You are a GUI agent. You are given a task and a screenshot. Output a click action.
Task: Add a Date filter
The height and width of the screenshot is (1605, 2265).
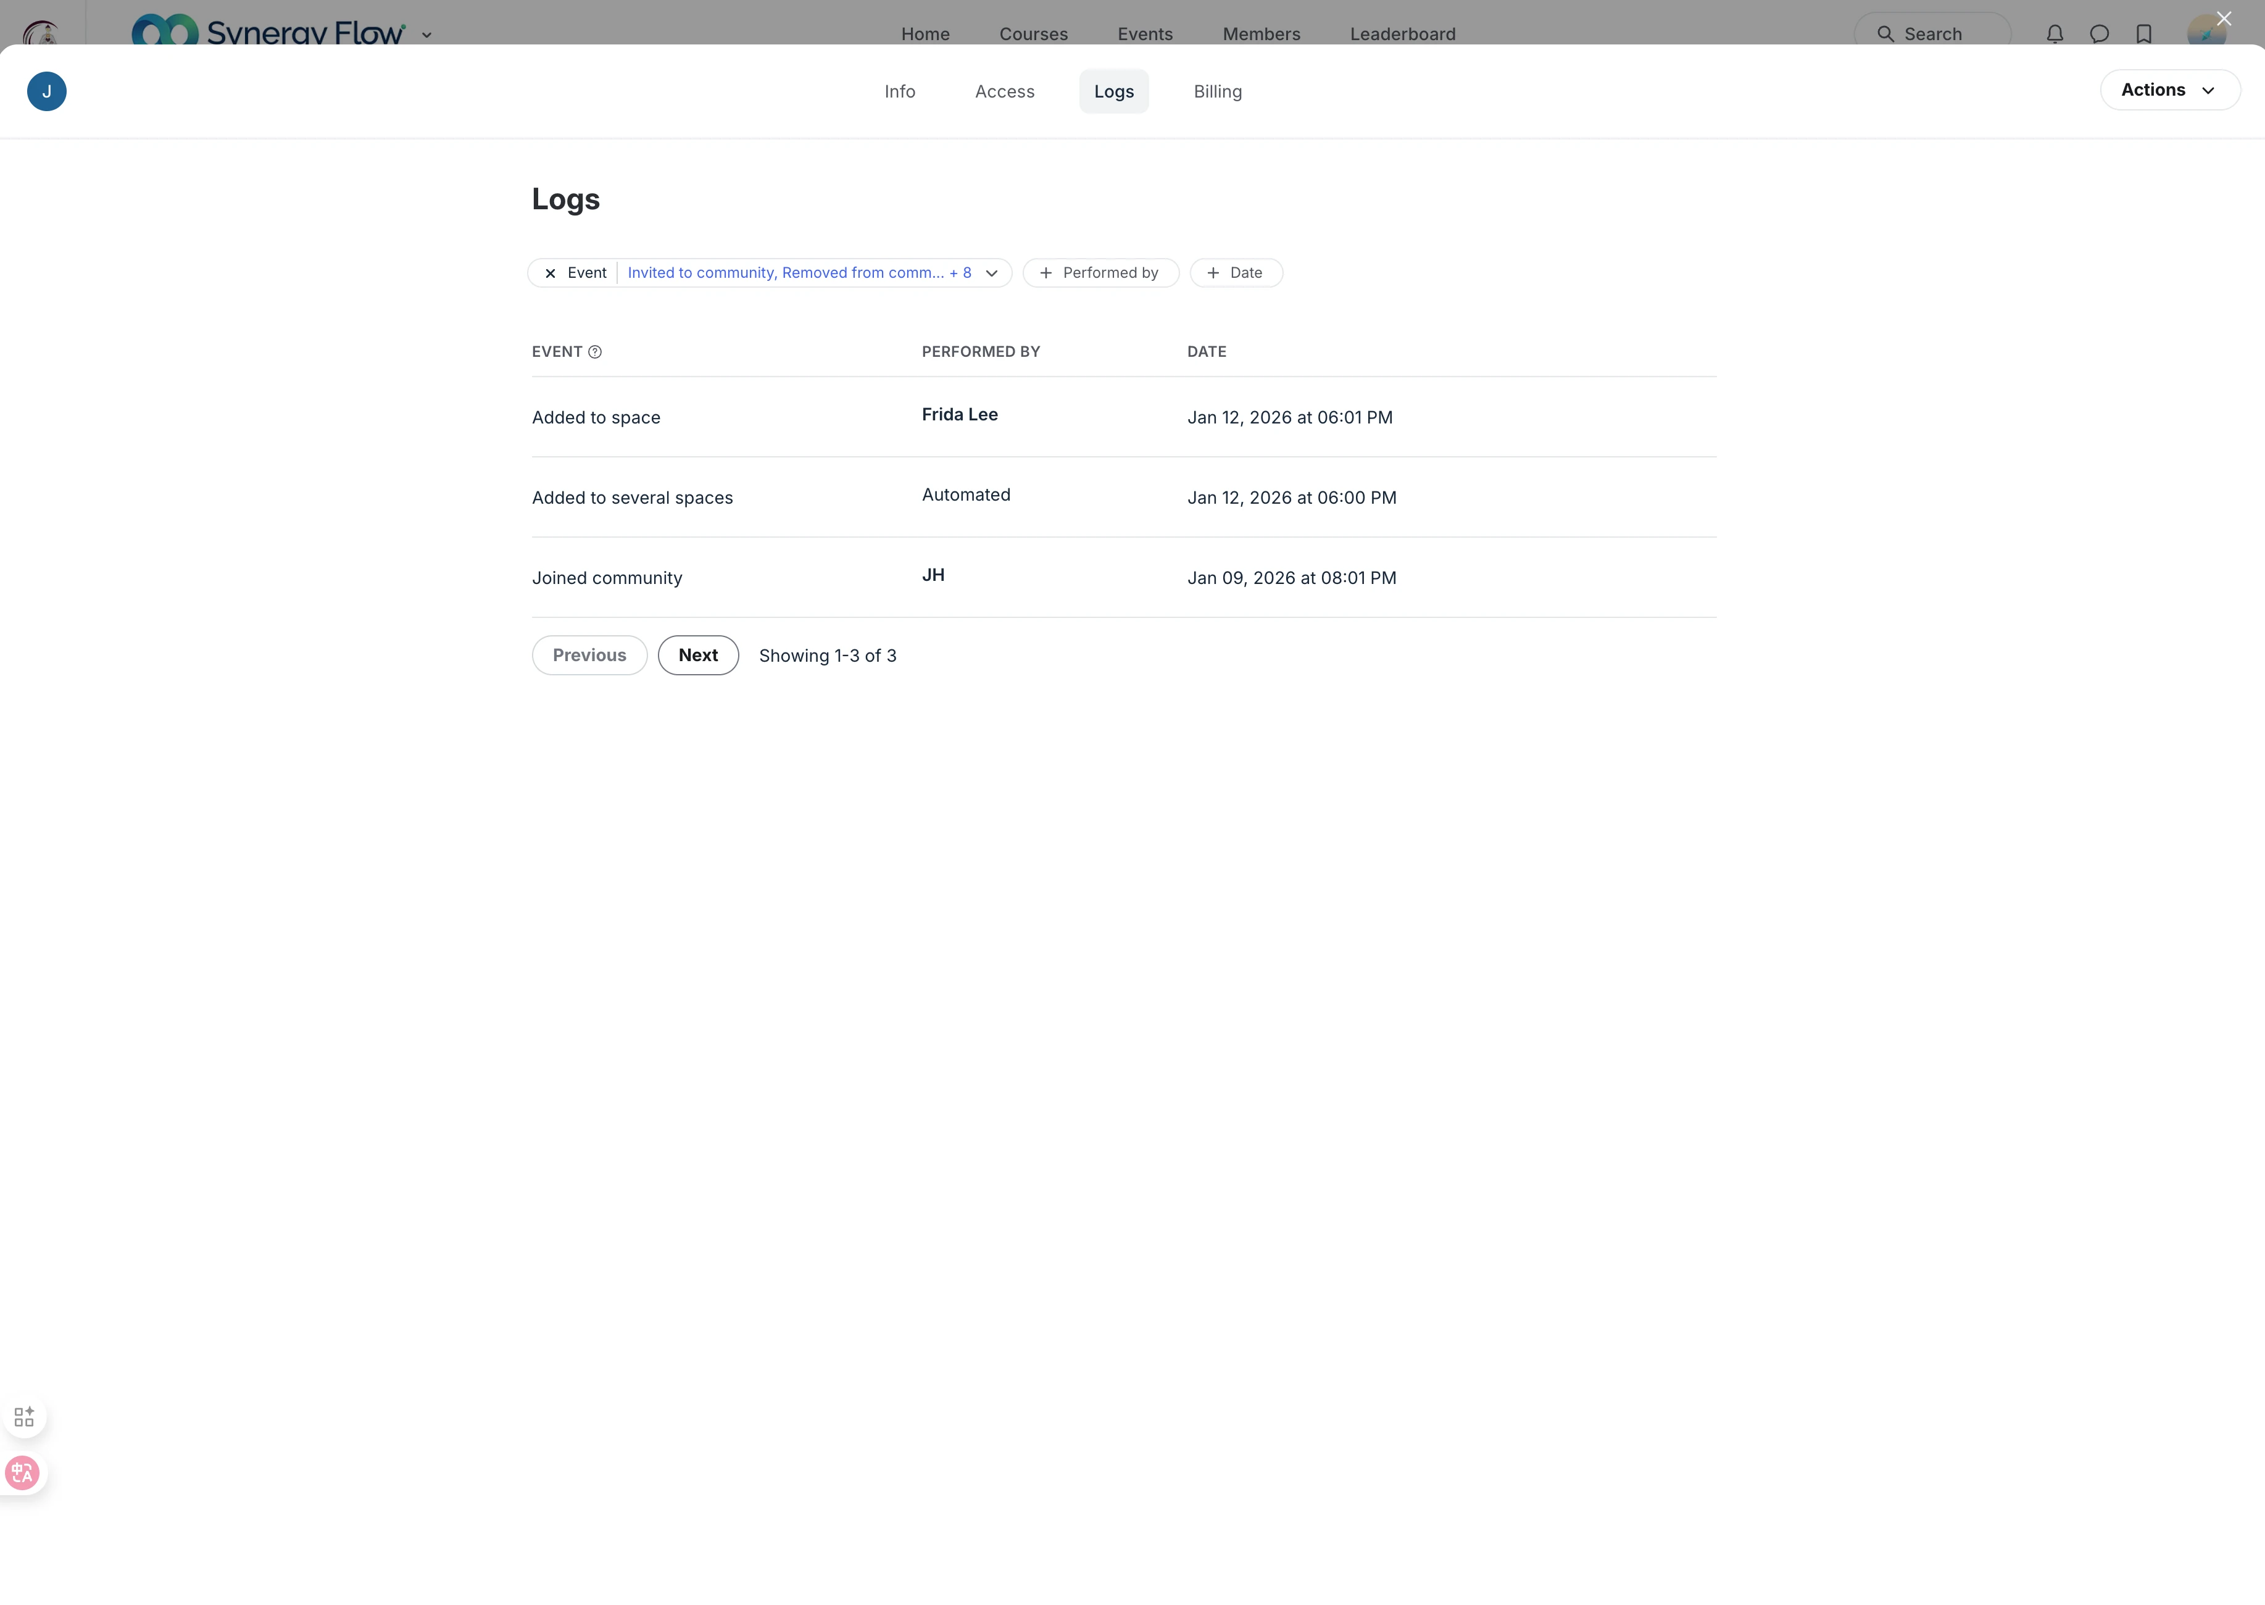point(1235,273)
